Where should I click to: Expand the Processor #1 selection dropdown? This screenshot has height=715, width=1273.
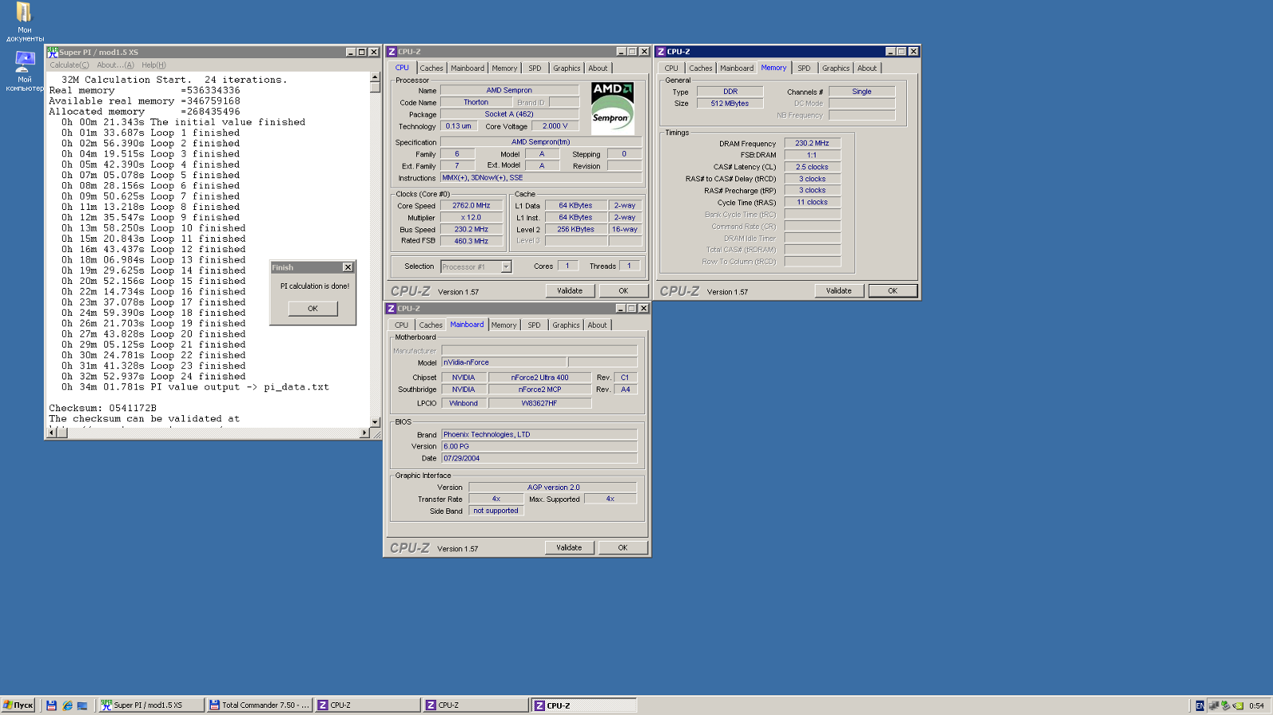coord(506,267)
